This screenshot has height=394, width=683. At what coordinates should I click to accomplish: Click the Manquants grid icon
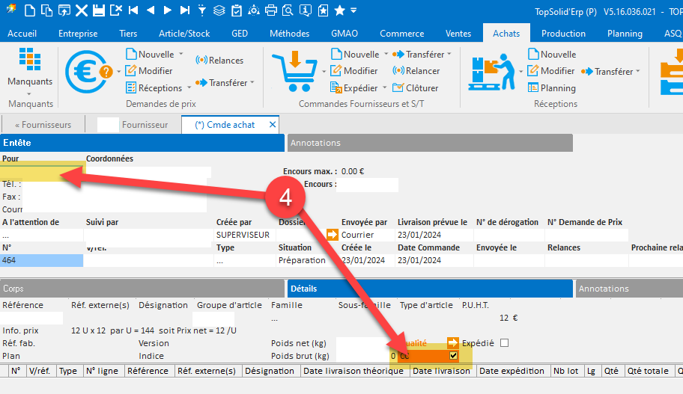[x=30, y=59]
